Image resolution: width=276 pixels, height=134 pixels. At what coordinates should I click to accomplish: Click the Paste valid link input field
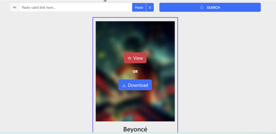76,7
